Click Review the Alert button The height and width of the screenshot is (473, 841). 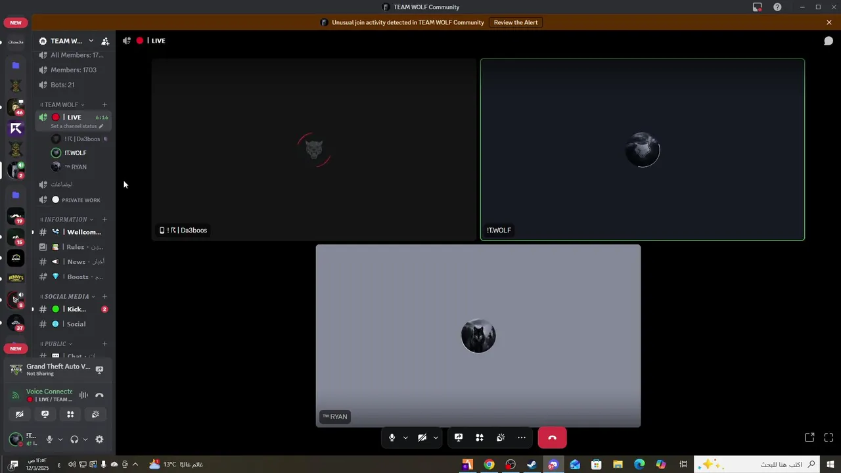[516, 22]
